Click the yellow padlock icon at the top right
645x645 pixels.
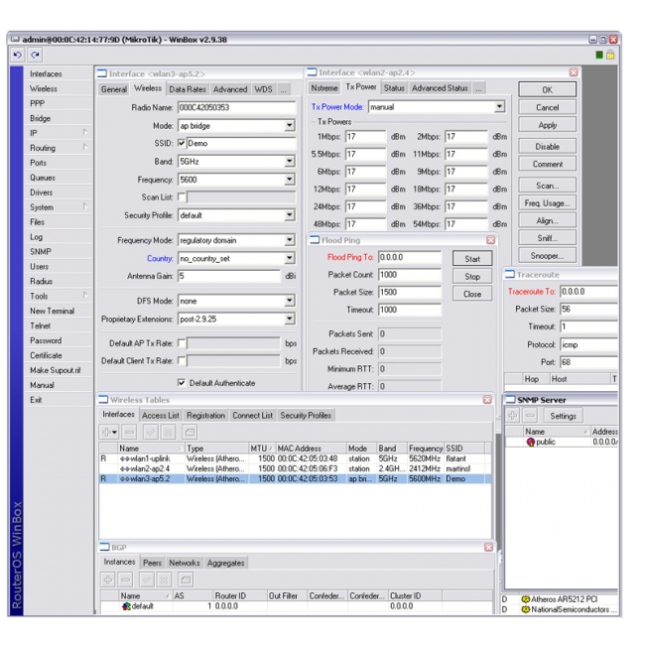[x=610, y=55]
